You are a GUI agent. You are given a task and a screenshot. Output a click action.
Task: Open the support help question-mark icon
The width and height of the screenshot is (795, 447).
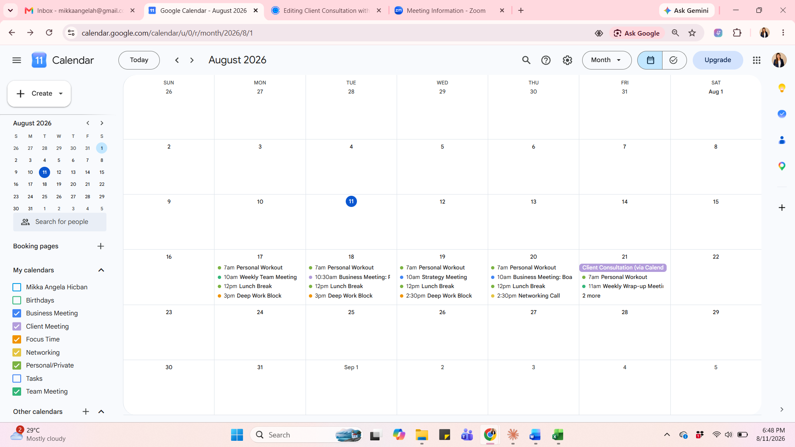546,60
